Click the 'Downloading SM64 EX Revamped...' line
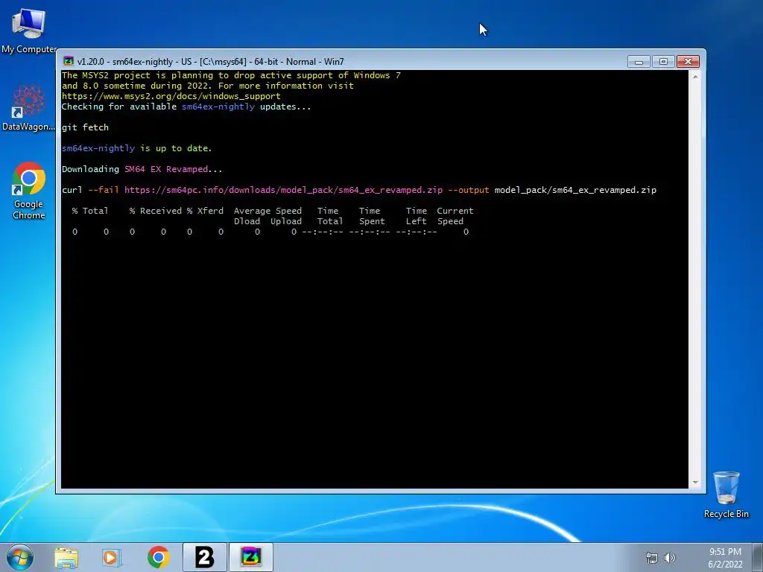The width and height of the screenshot is (763, 572). tap(142, 169)
